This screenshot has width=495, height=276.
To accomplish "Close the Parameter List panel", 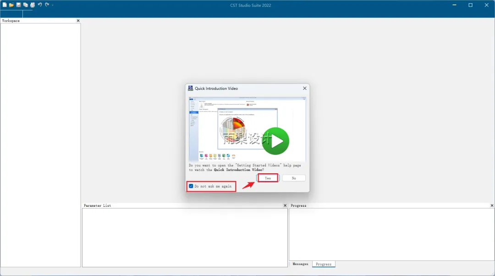I will click(285, 205).
